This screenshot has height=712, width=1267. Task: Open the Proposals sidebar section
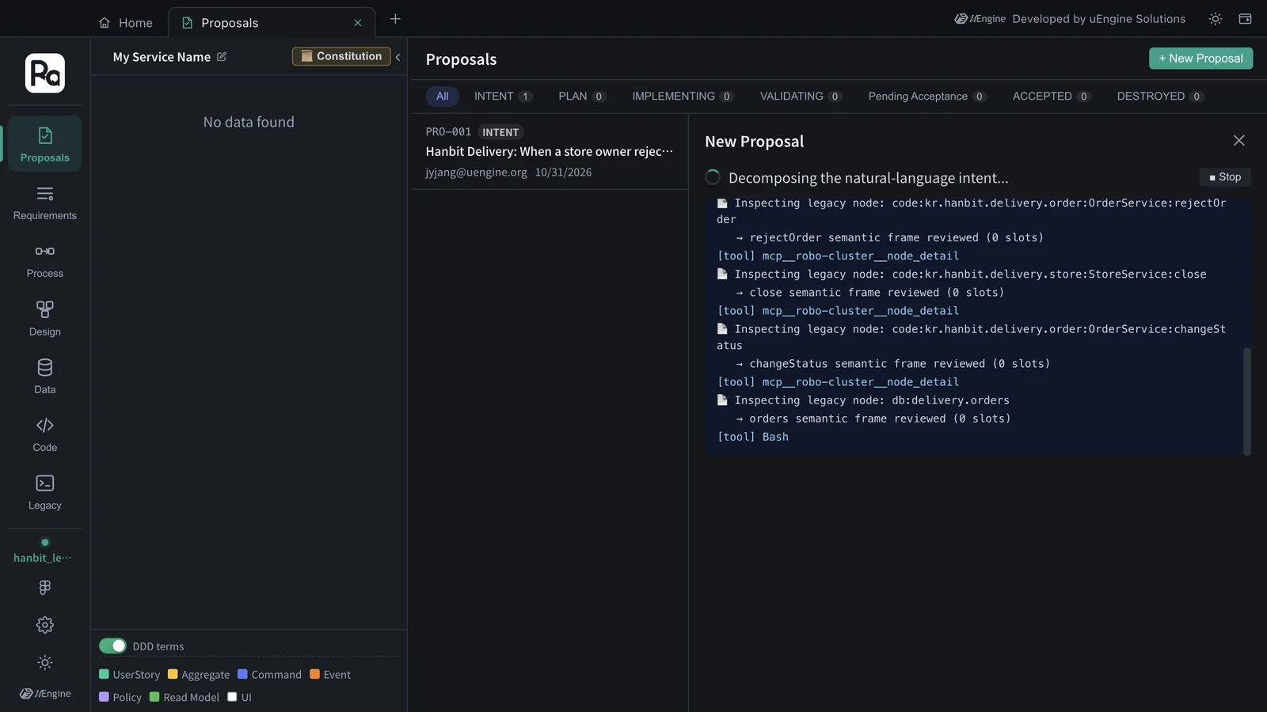click(x=45, y=144)
